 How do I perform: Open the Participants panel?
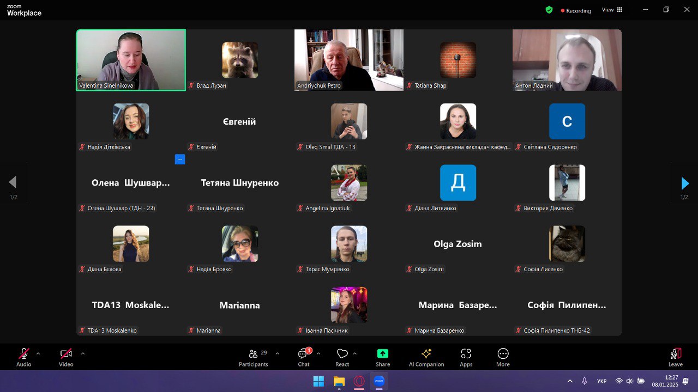[x=254, y=358]
